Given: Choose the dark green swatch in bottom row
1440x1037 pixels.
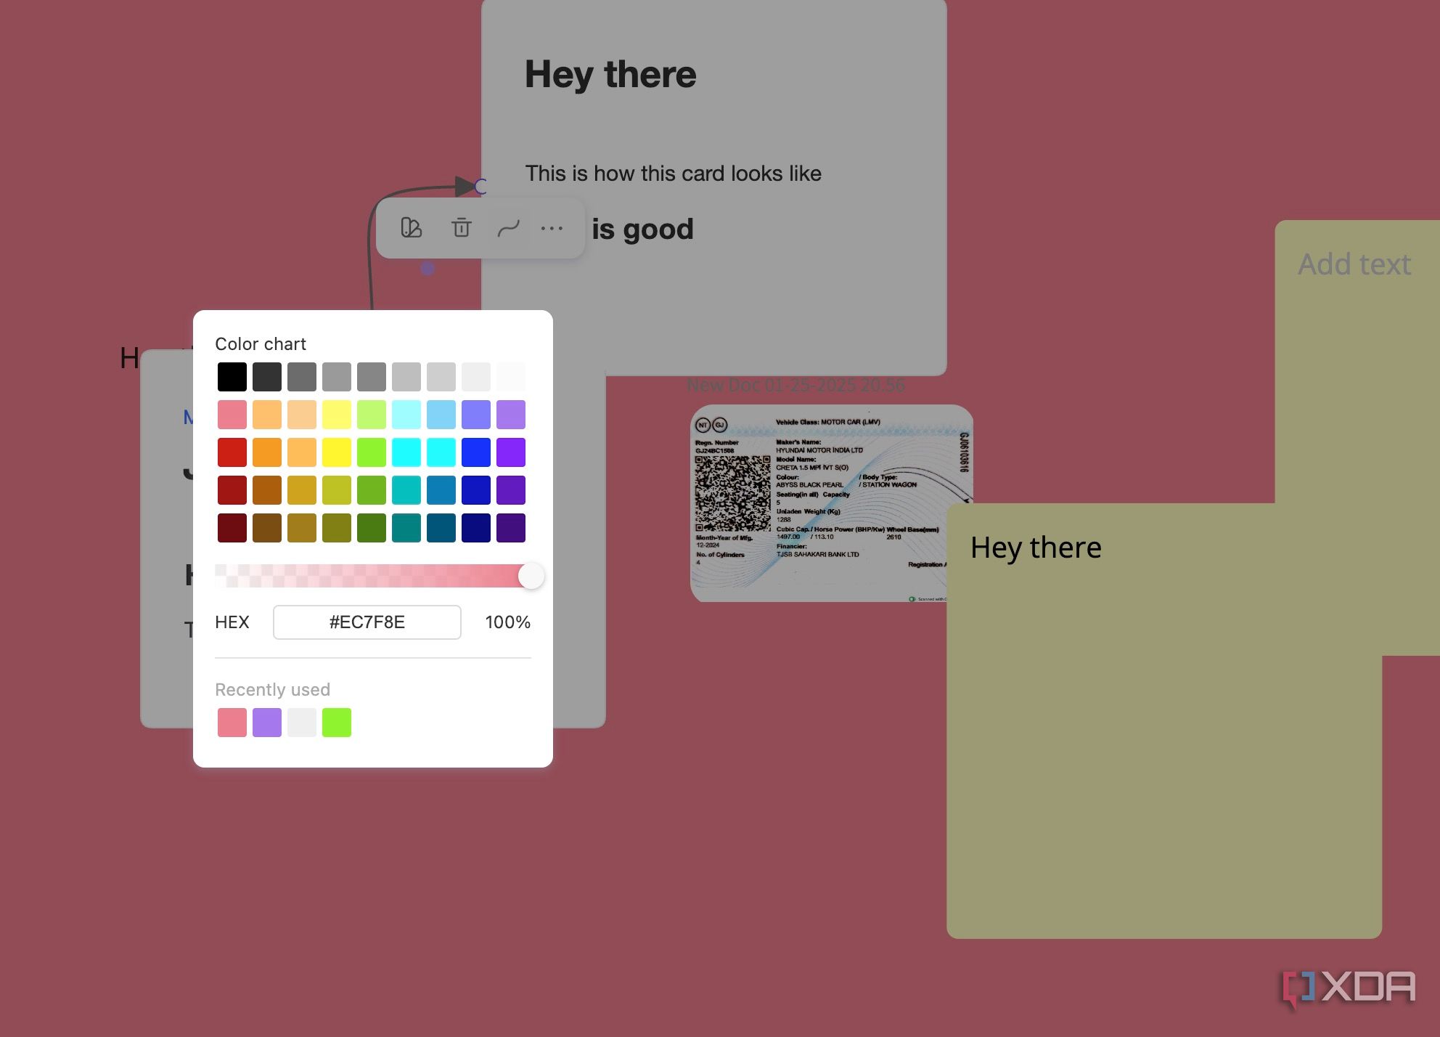Looking at the screenshot, I should [372, 528].
